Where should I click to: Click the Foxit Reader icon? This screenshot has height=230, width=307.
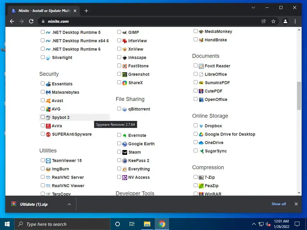pyautogui.click(x=201, y=66)
